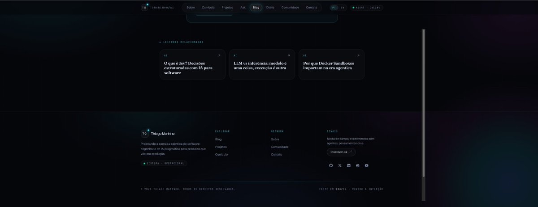The image size is (538, 207).
Task: Open the LinkedIn social icon
Action: coord(349,165)
